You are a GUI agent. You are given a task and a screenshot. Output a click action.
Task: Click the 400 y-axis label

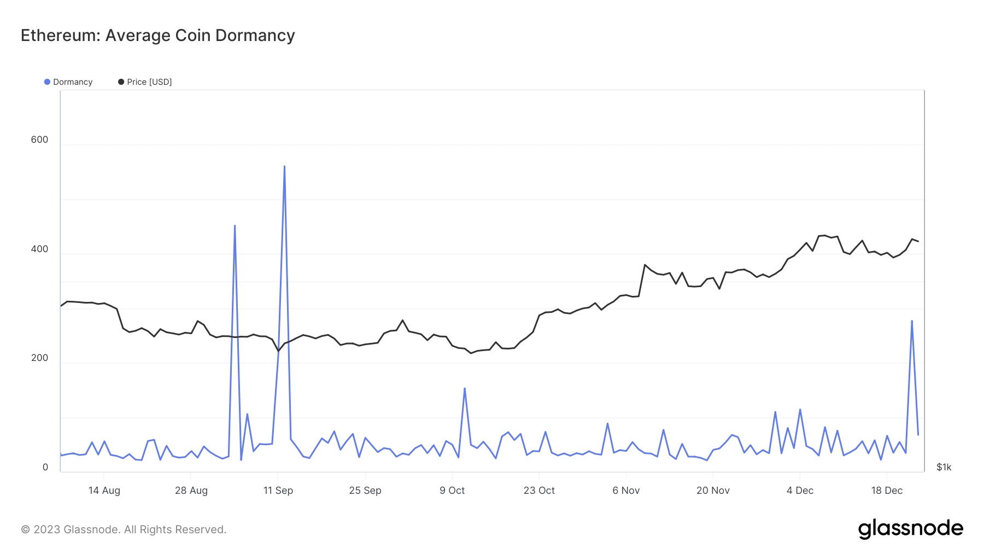pyautogui.click(x=39, y=249)
